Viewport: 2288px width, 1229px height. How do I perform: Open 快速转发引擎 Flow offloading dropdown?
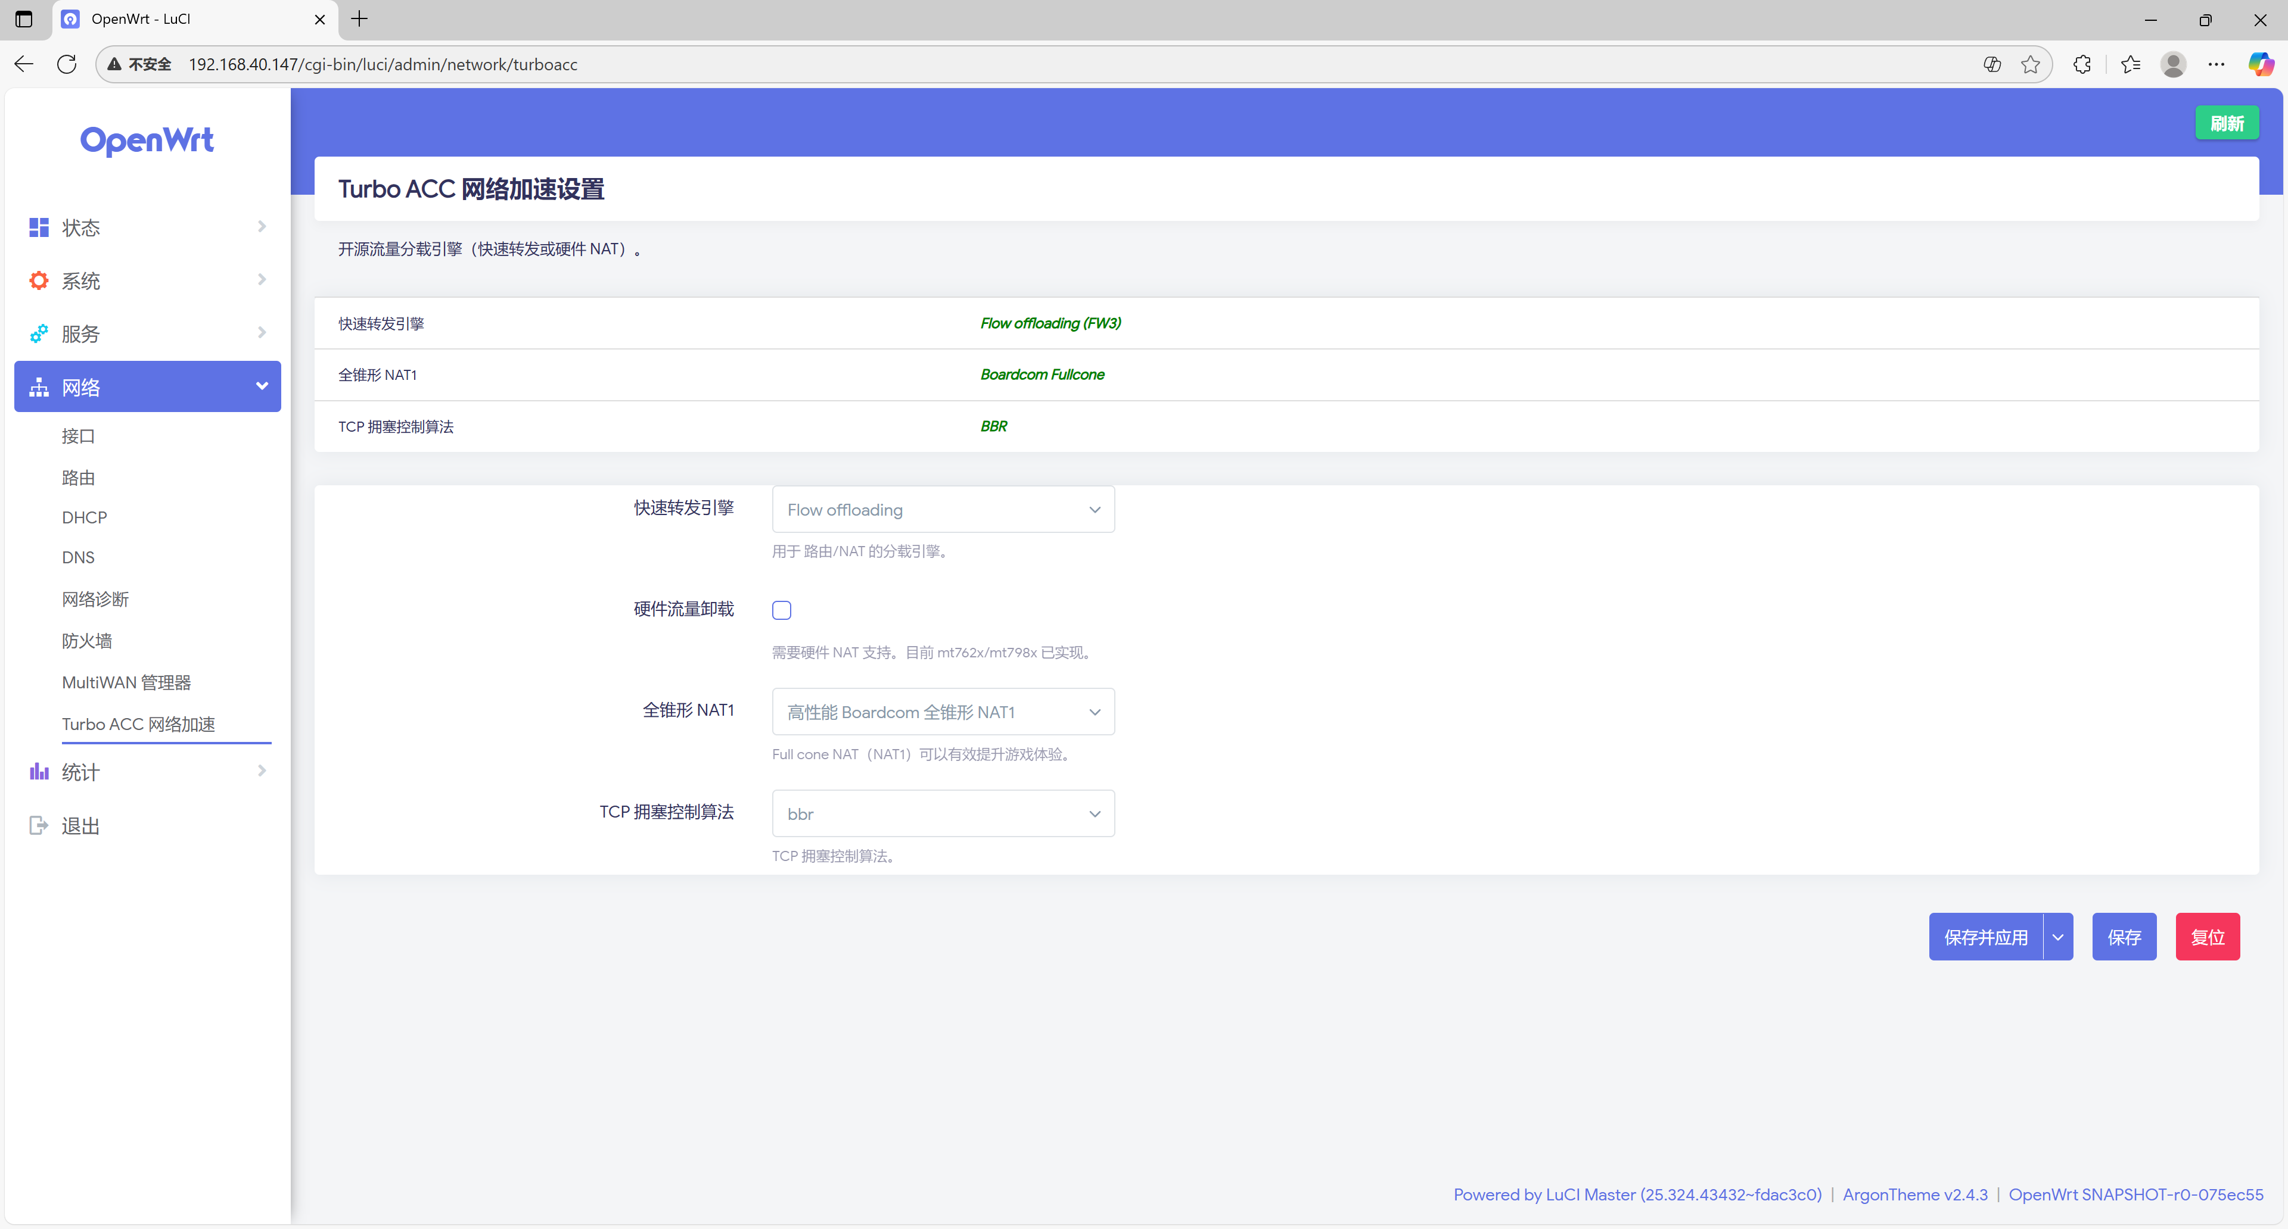[943, 510]
